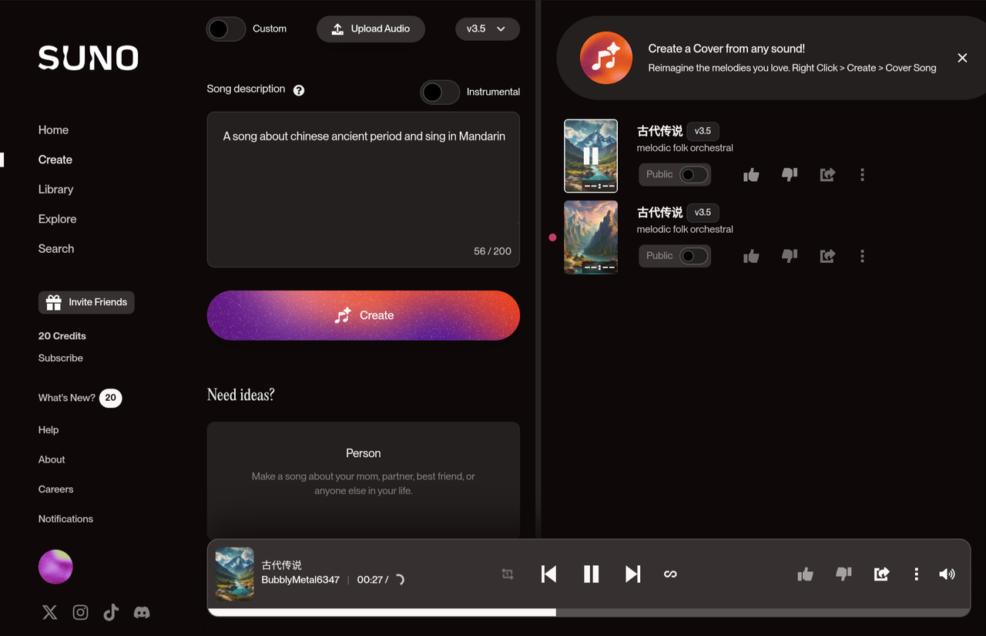Open the v3.5 model version dropdown
The height and width of the screenshot is (636, 986).
tap(488, 29)
